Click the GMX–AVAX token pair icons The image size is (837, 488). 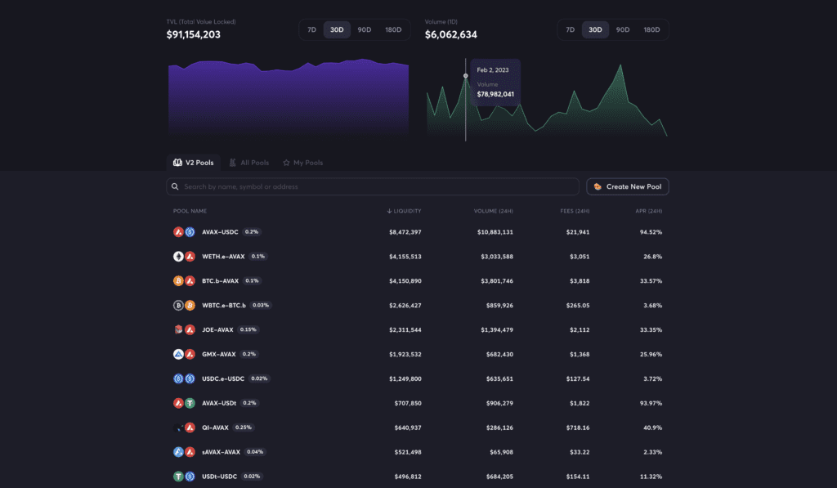[x=184, y=354]
